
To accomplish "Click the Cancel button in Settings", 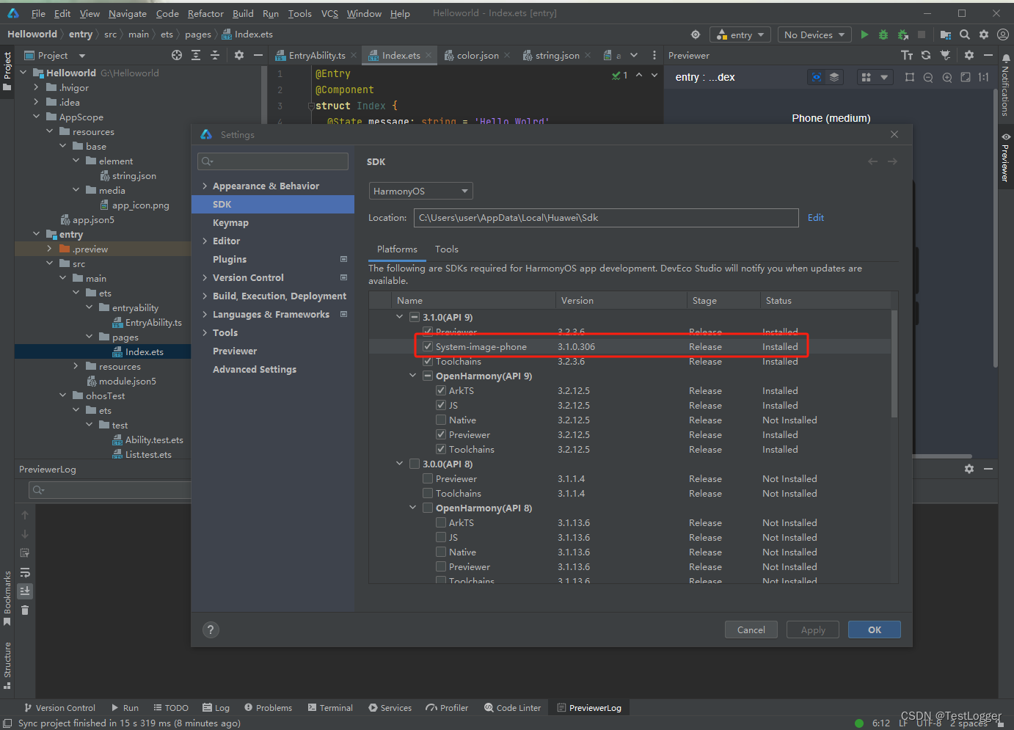I will [x=751, y=629].
